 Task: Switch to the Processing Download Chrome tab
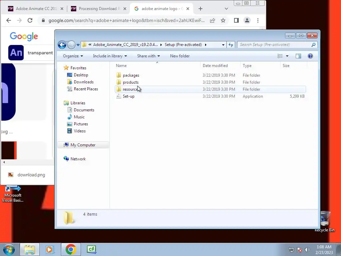click(x=99, y=9)
